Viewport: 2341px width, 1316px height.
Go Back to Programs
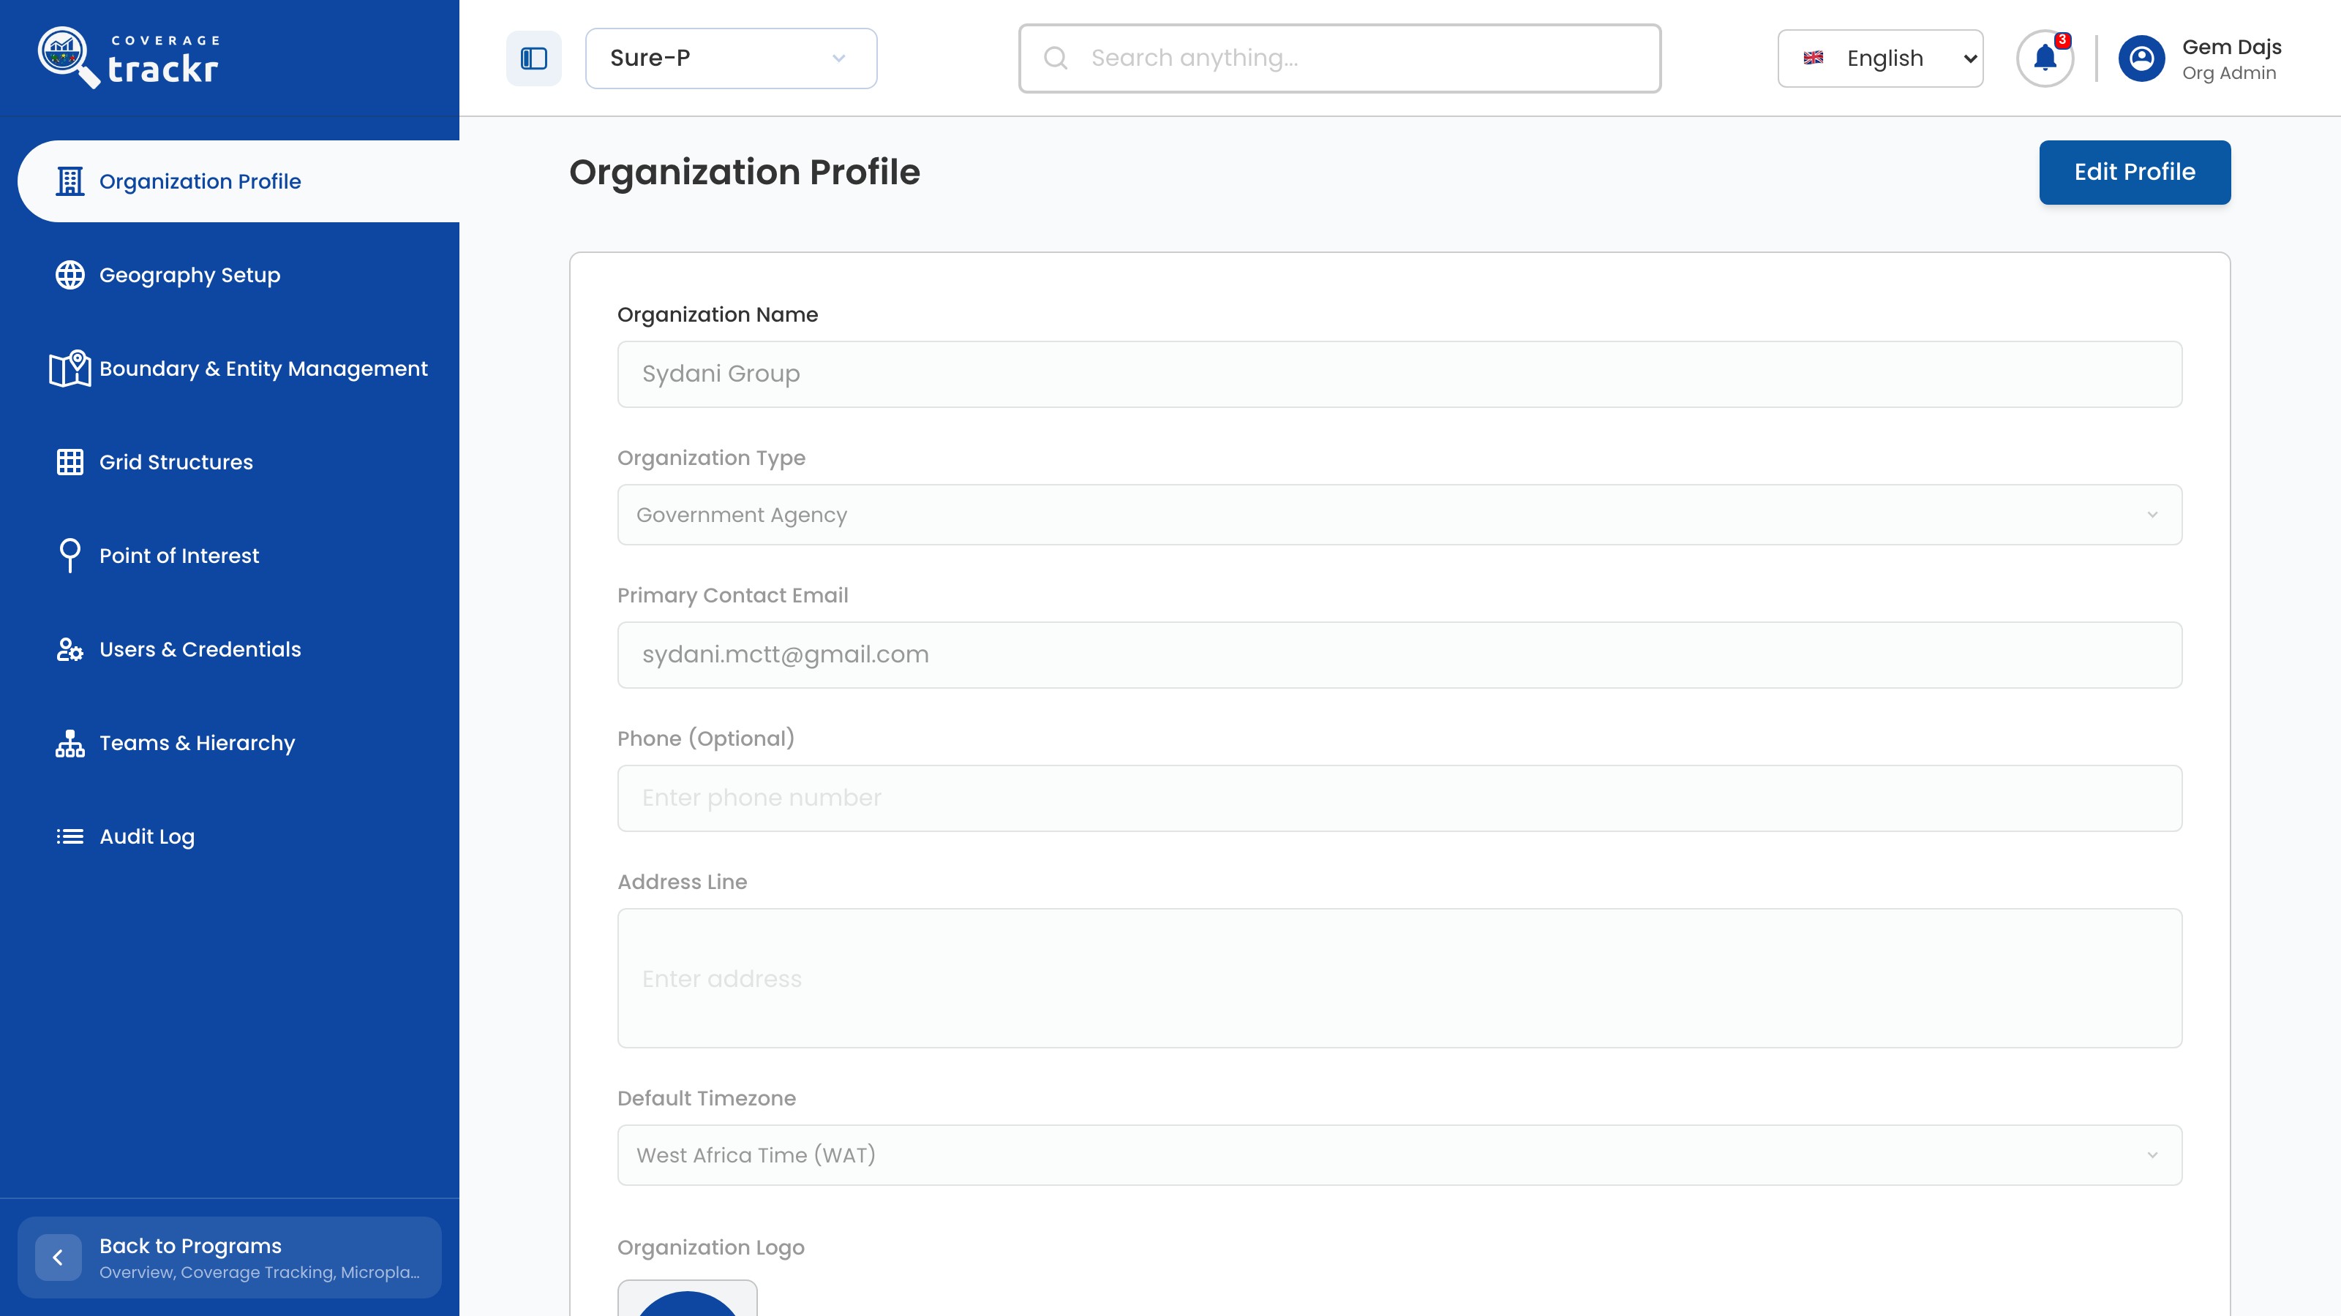click(x=230, y=1257)
